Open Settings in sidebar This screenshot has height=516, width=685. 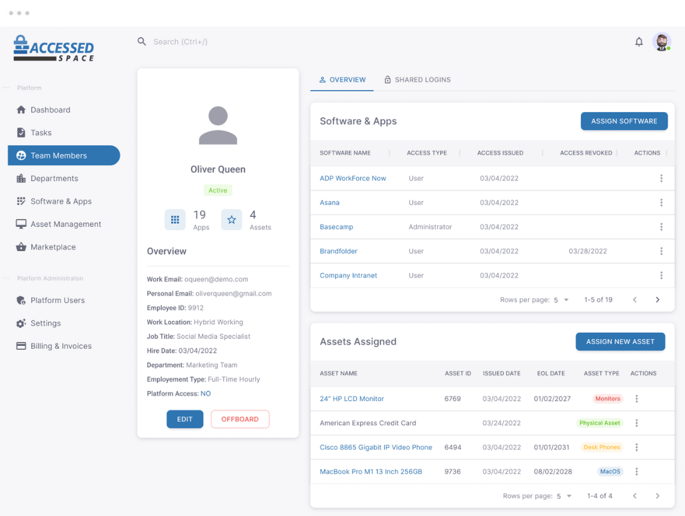[64, 323]
